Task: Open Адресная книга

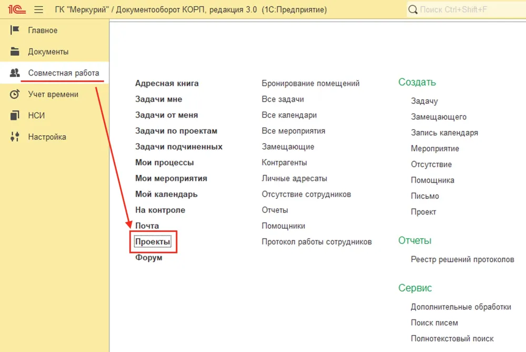Action: [x=167, y=83]
